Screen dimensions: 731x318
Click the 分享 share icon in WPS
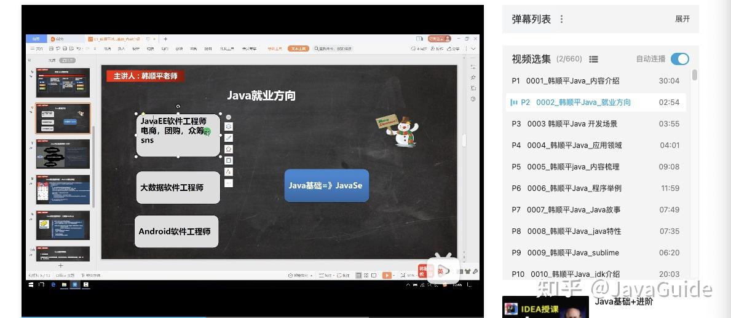coord(453,48)
